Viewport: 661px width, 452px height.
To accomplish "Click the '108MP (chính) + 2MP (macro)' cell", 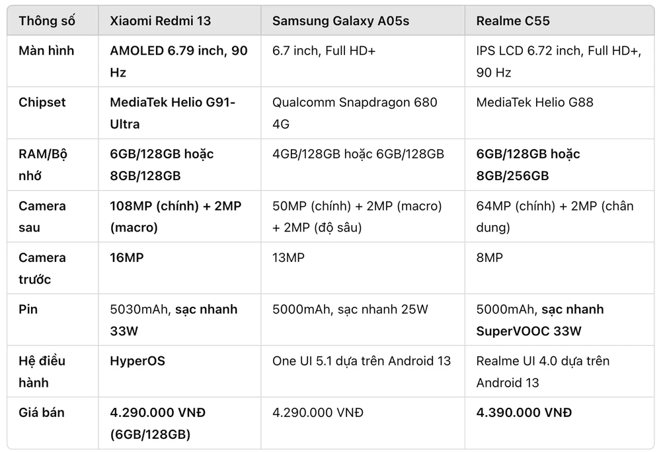I will 175,216.
